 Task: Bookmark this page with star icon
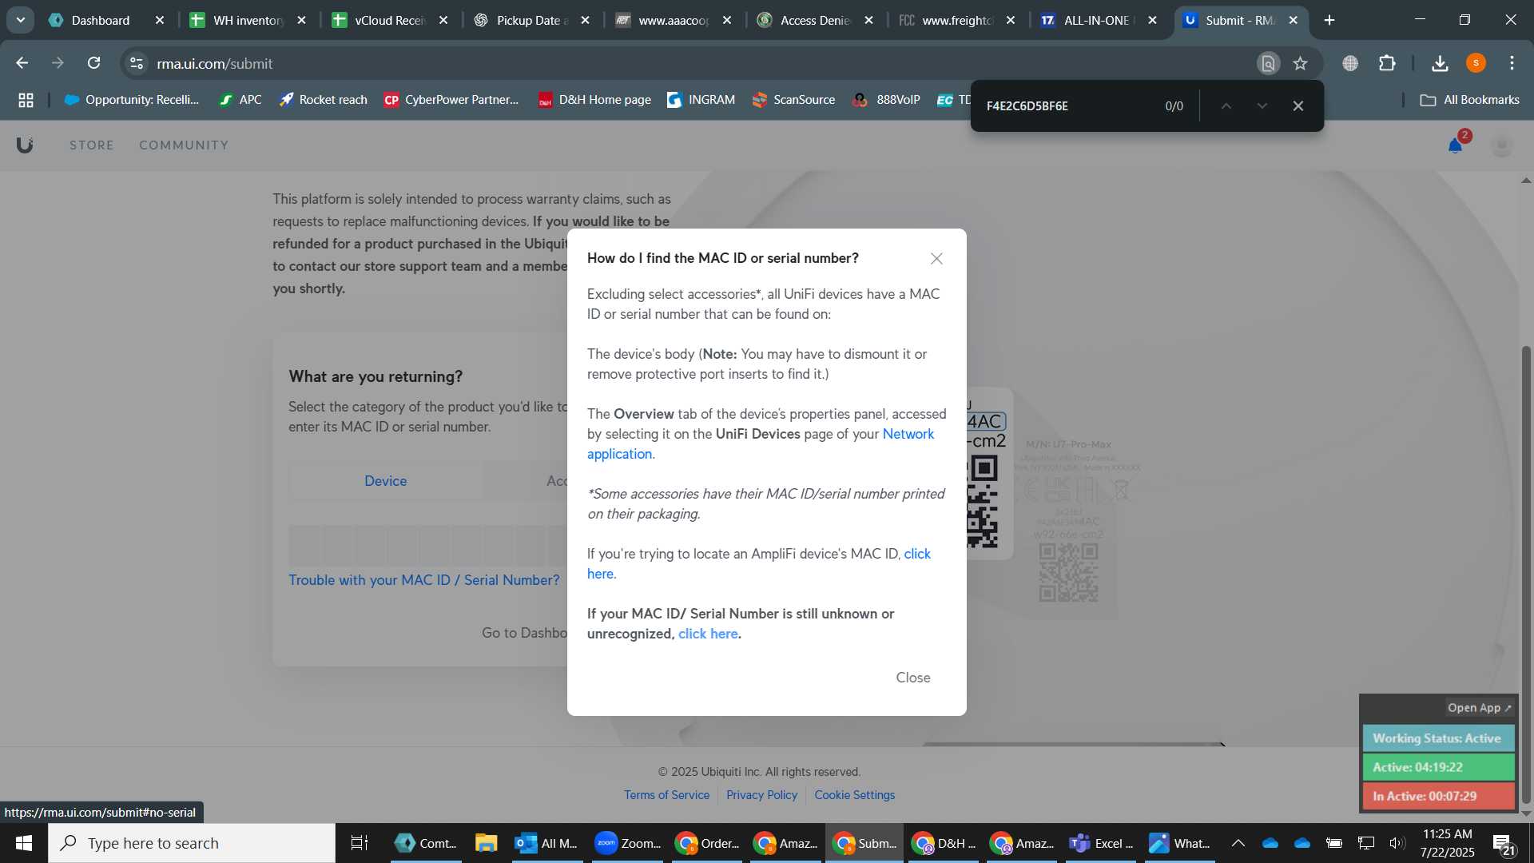1301,63
